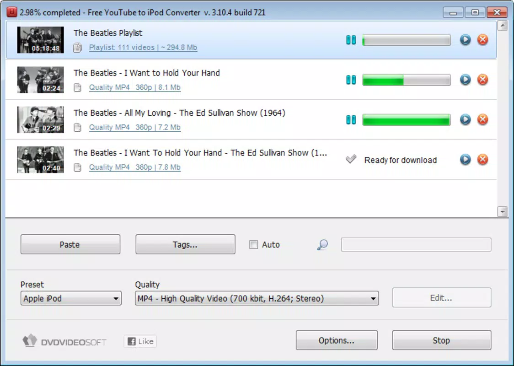
Task: Click the red app icon in the title bar
Action: [x=12, y=12]
